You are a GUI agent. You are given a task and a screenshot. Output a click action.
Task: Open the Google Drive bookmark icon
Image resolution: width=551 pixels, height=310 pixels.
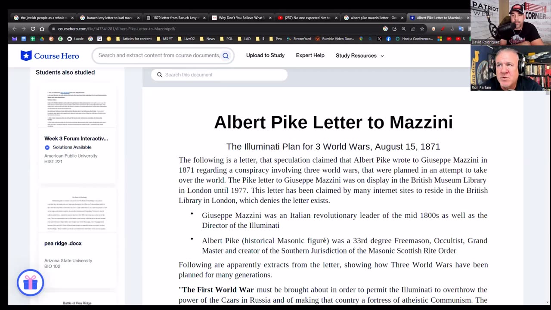[x=42, y=39]
